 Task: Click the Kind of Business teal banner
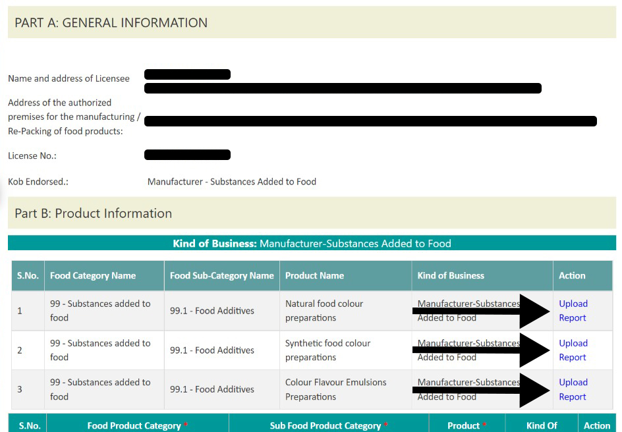pyautogui.click(x=312, y=243)
